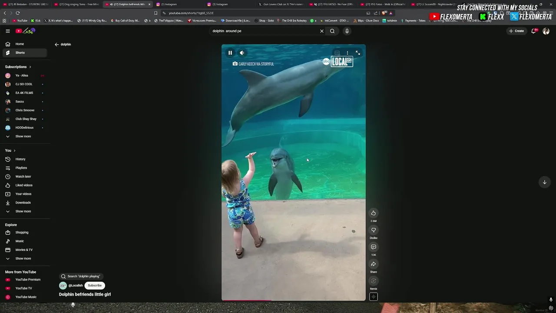Open the Create menu
Screen dimensions: 556x313
click(x=517, y=31)
